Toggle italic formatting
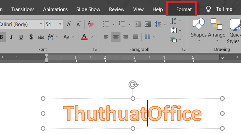Viewport: 241px width, 134px height. tap(11, 37)
